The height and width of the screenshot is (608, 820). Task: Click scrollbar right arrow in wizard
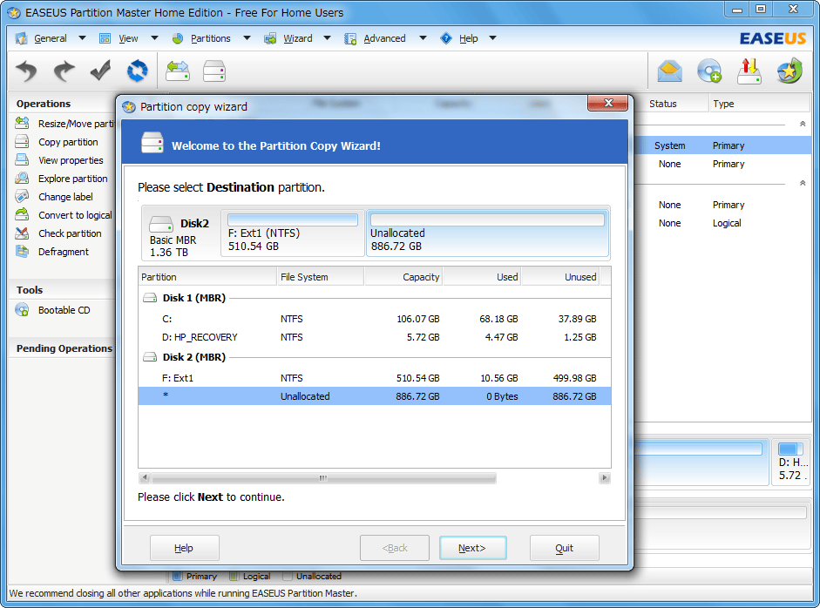coord(605,478)
